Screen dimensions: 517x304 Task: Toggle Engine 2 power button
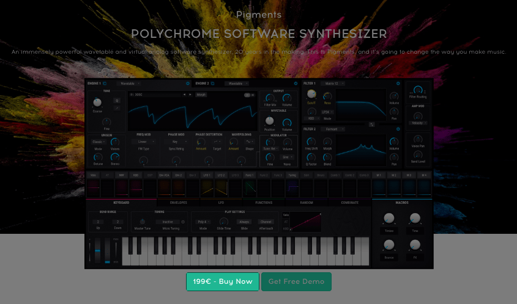point(296,84)
